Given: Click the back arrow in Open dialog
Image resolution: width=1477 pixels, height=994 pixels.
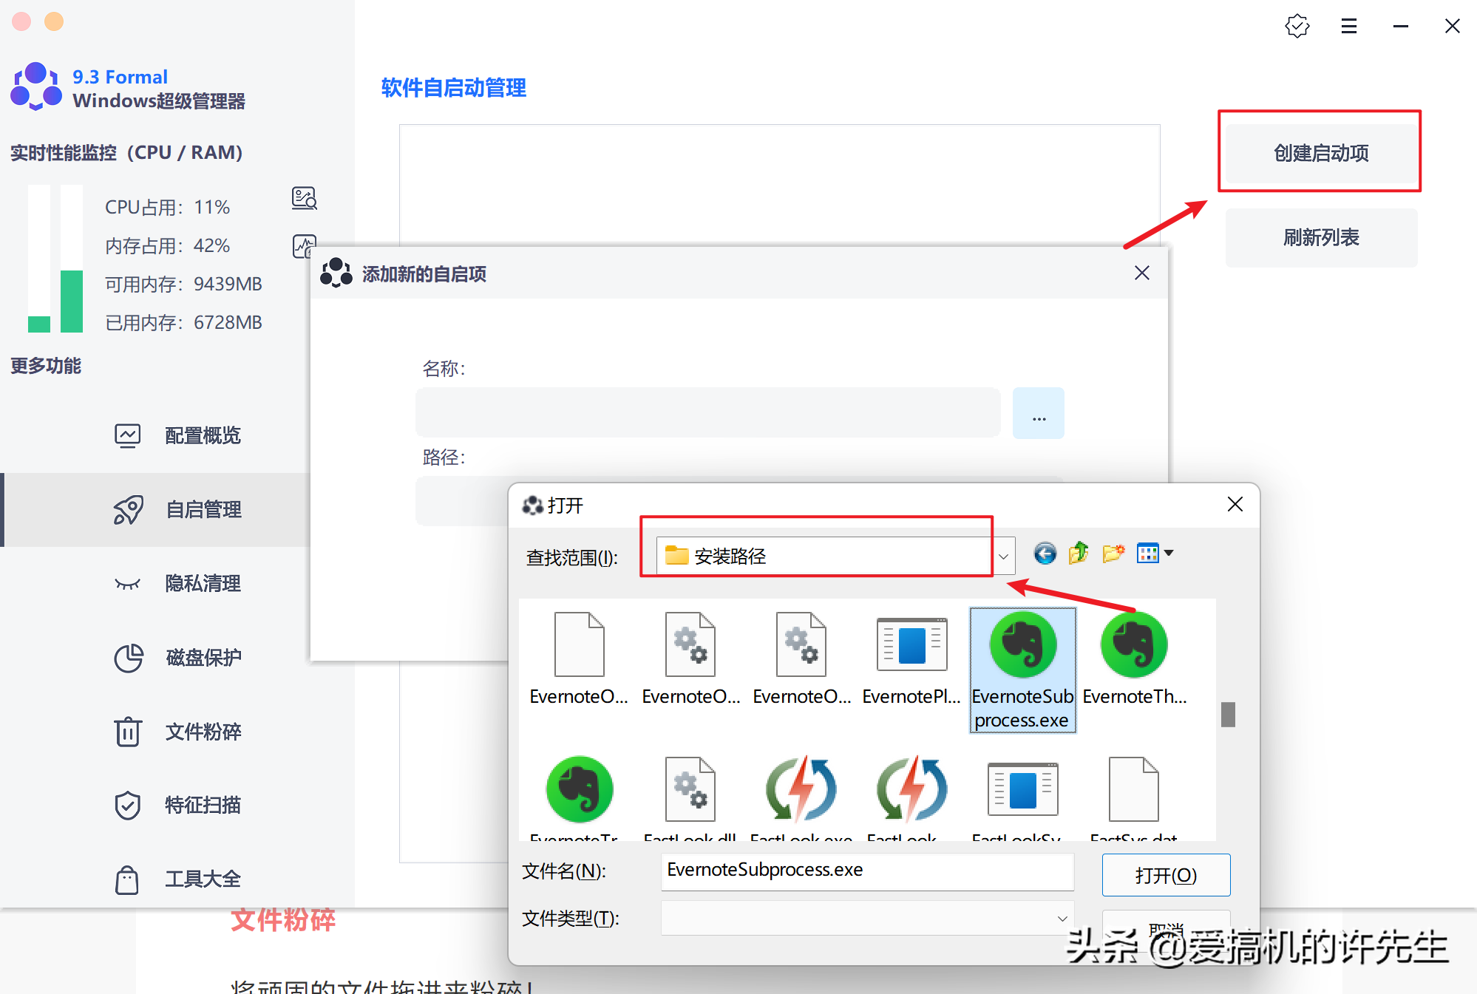Looking at the screenshot, I should pyautogui.click(x=1045, y=554).
